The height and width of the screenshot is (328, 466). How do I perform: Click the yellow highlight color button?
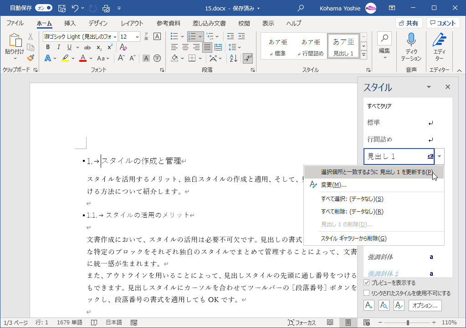[x=65, y=58]
